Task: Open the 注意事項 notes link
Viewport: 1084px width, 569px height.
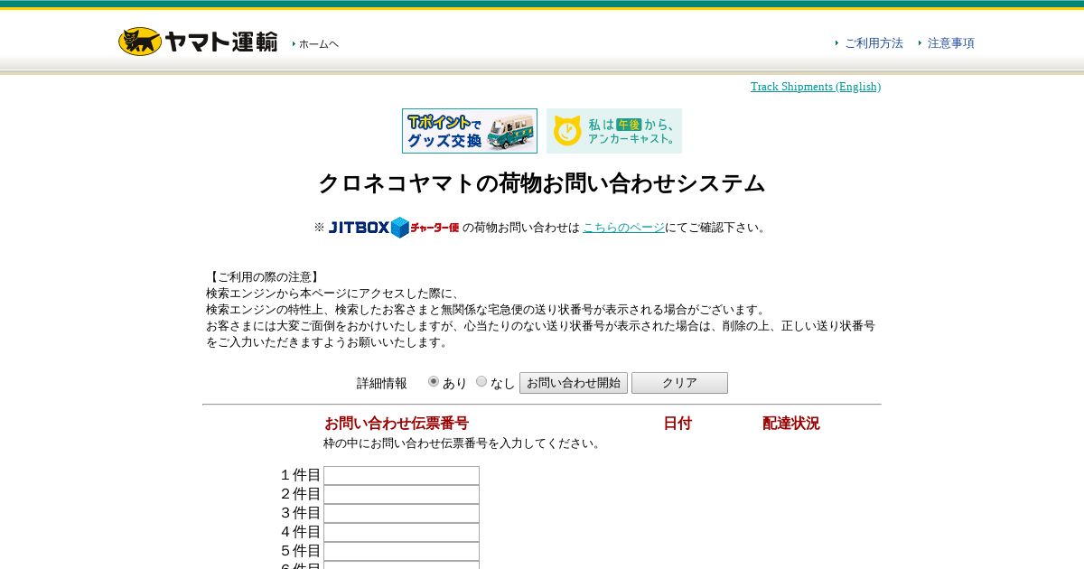Action: (951, 43)
